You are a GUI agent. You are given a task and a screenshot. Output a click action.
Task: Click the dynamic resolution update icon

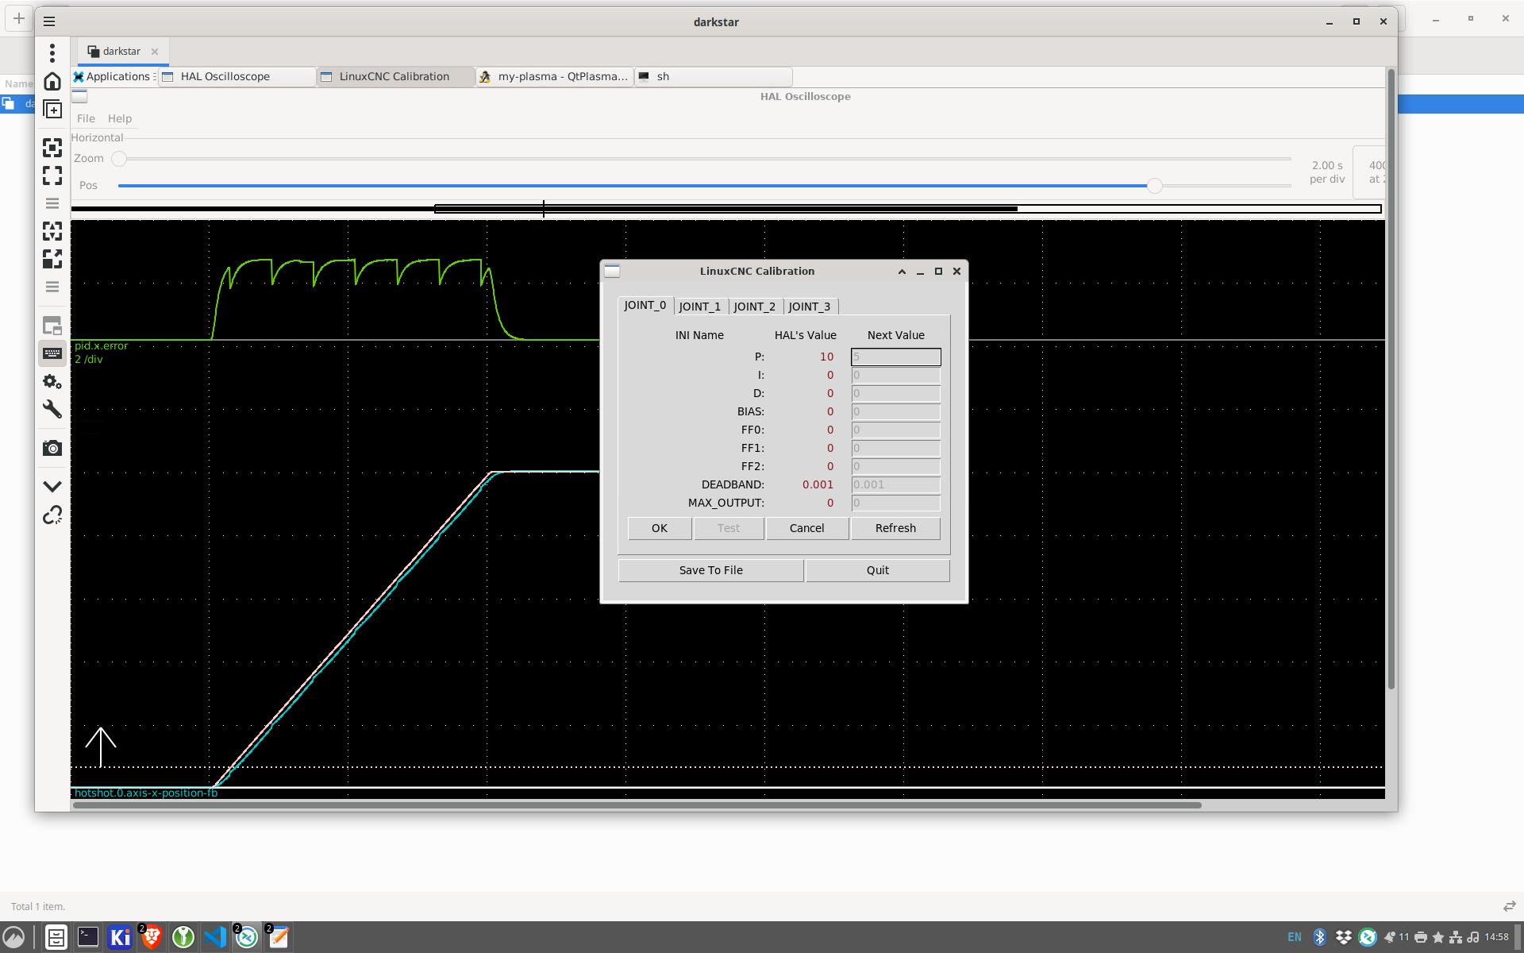click(52, 231)
